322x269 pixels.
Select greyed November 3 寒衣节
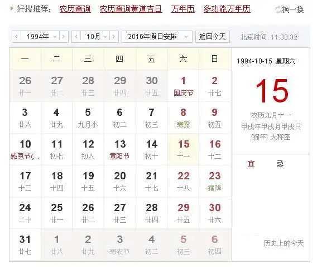coord(120,245)
